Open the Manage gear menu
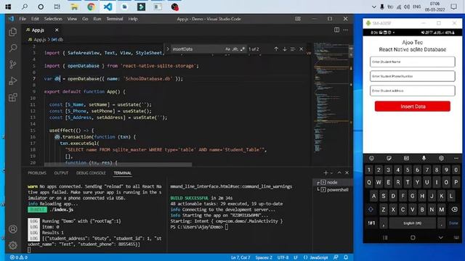Image resolution: width=465 pixels, height=261 pixels. click(x=13, y=245)
